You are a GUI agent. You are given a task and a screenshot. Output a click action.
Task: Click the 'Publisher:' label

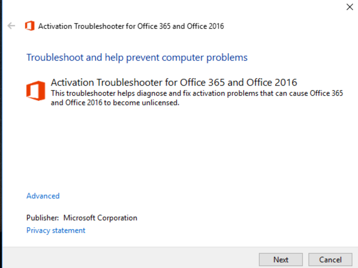(43, 218)
